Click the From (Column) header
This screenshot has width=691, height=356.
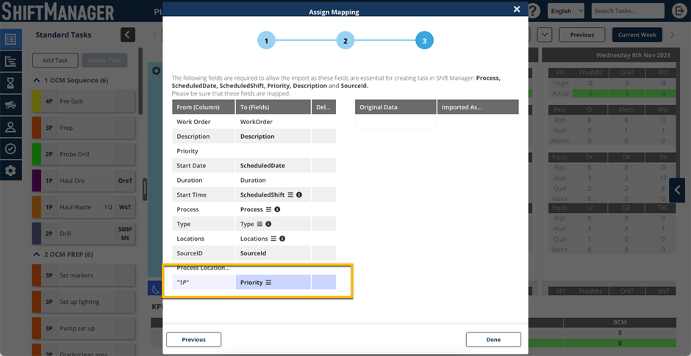[204, 107]
